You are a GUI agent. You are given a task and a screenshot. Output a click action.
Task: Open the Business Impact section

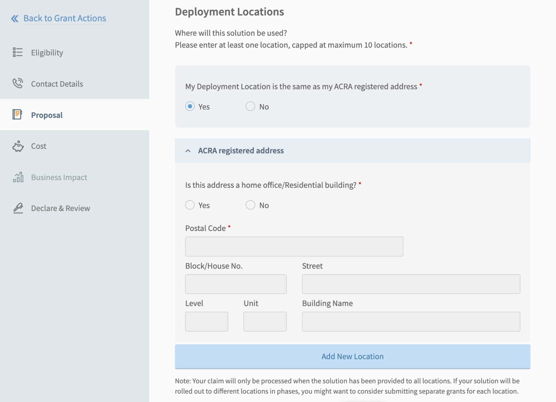click(75, 177)
